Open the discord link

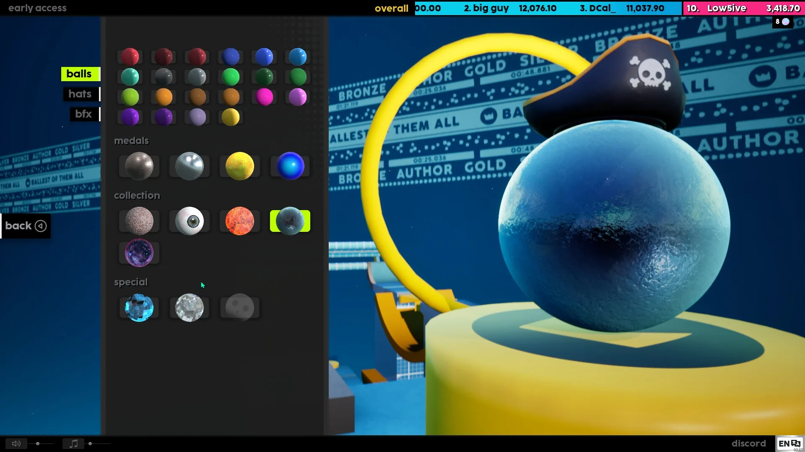coord(748,443)
